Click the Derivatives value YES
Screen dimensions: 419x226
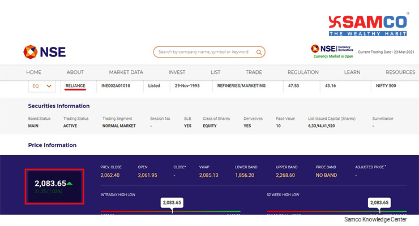[247, 126]
